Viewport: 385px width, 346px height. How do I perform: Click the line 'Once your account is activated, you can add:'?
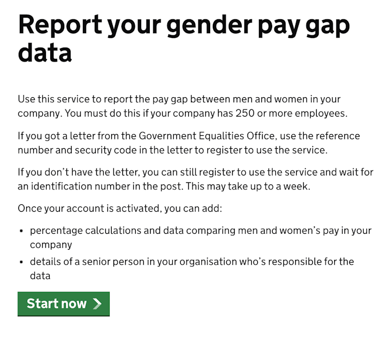(x=120, y=209)
